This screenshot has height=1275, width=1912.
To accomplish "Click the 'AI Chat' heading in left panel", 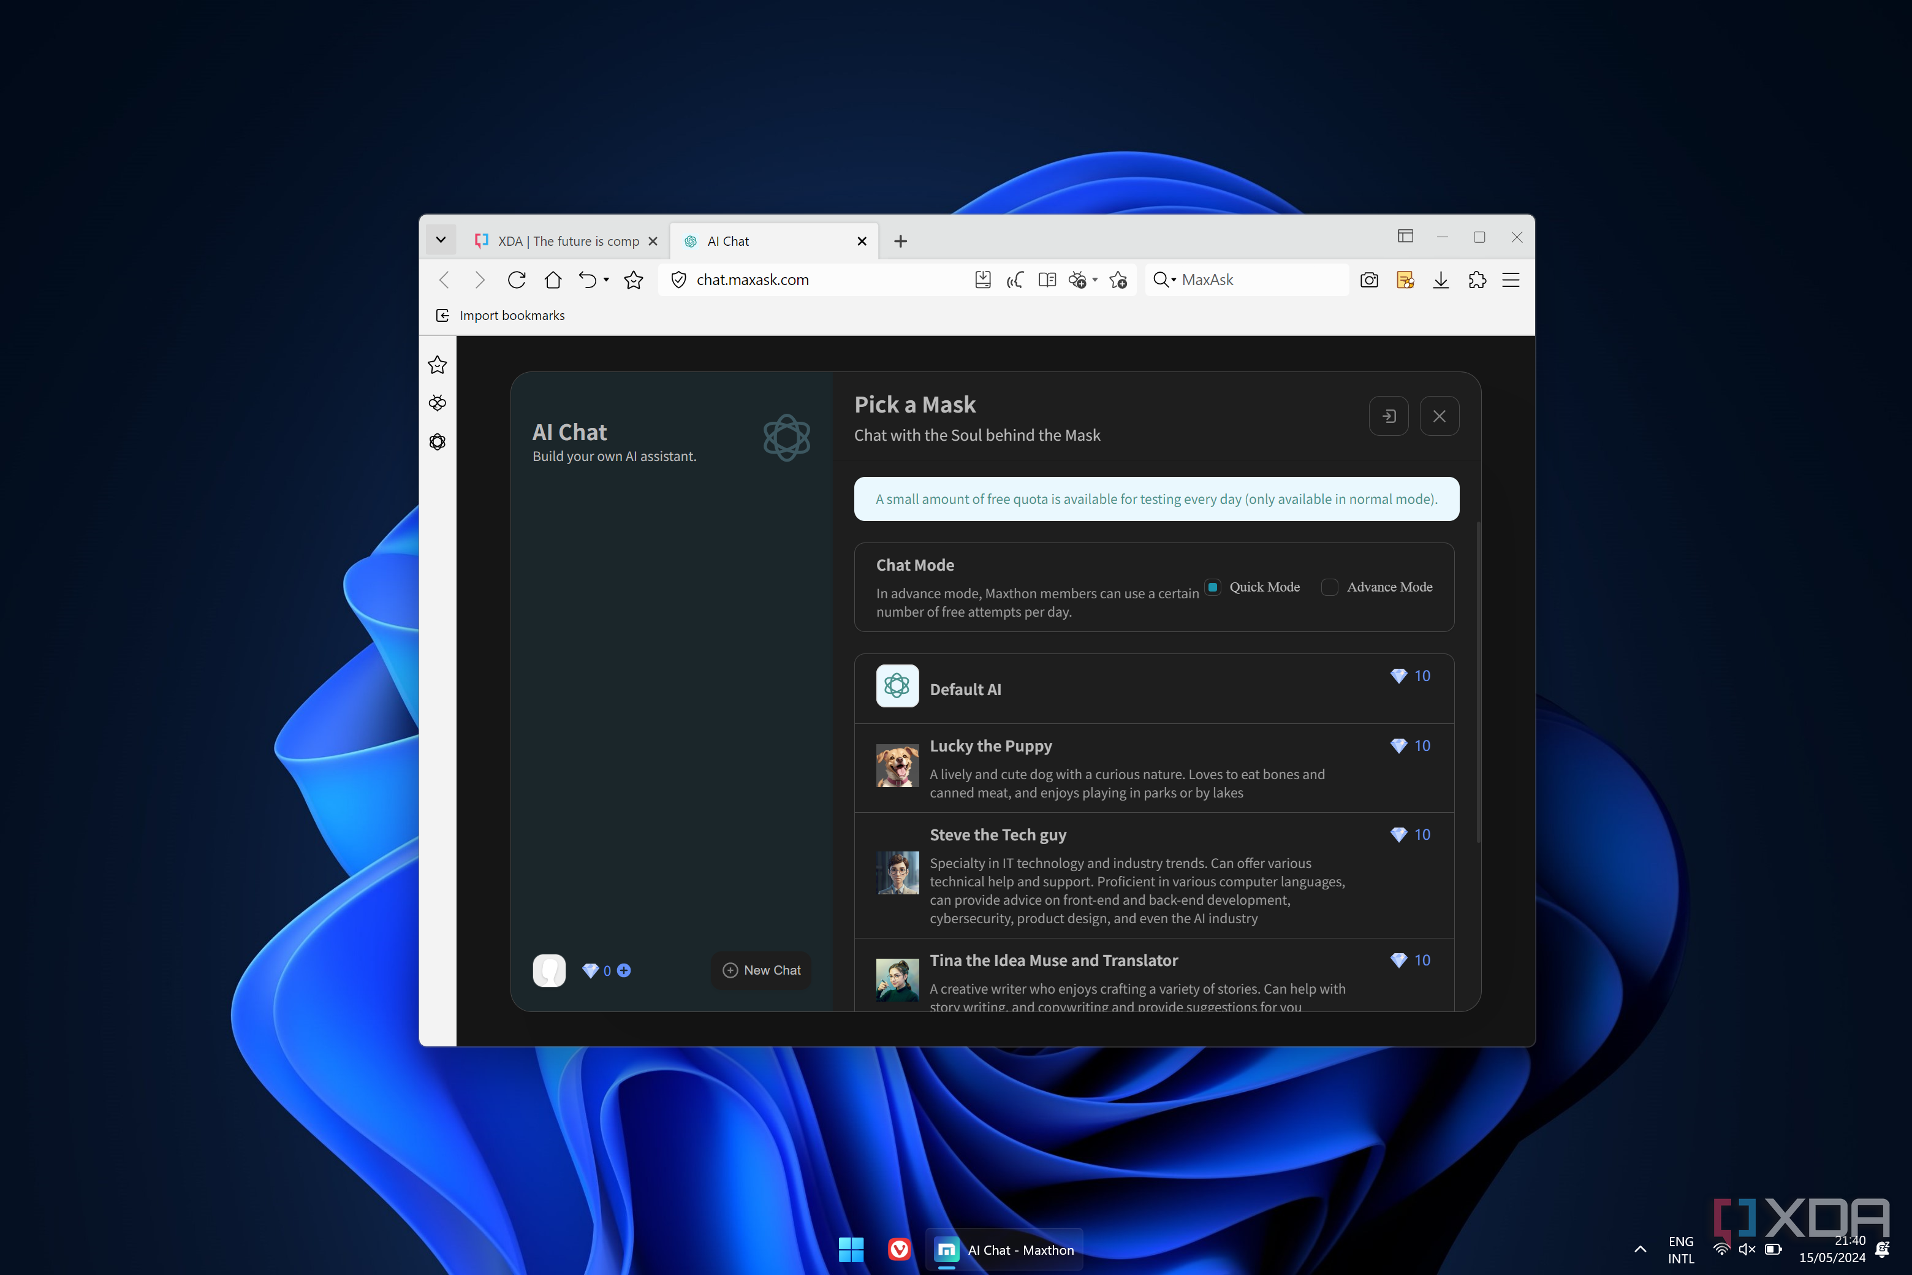I will click(569, 433).
